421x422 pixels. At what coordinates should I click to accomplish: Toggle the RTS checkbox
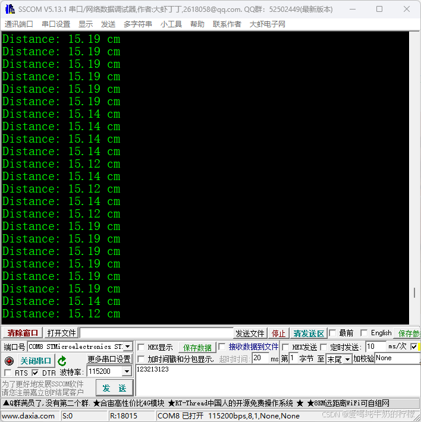coord(8,373)
